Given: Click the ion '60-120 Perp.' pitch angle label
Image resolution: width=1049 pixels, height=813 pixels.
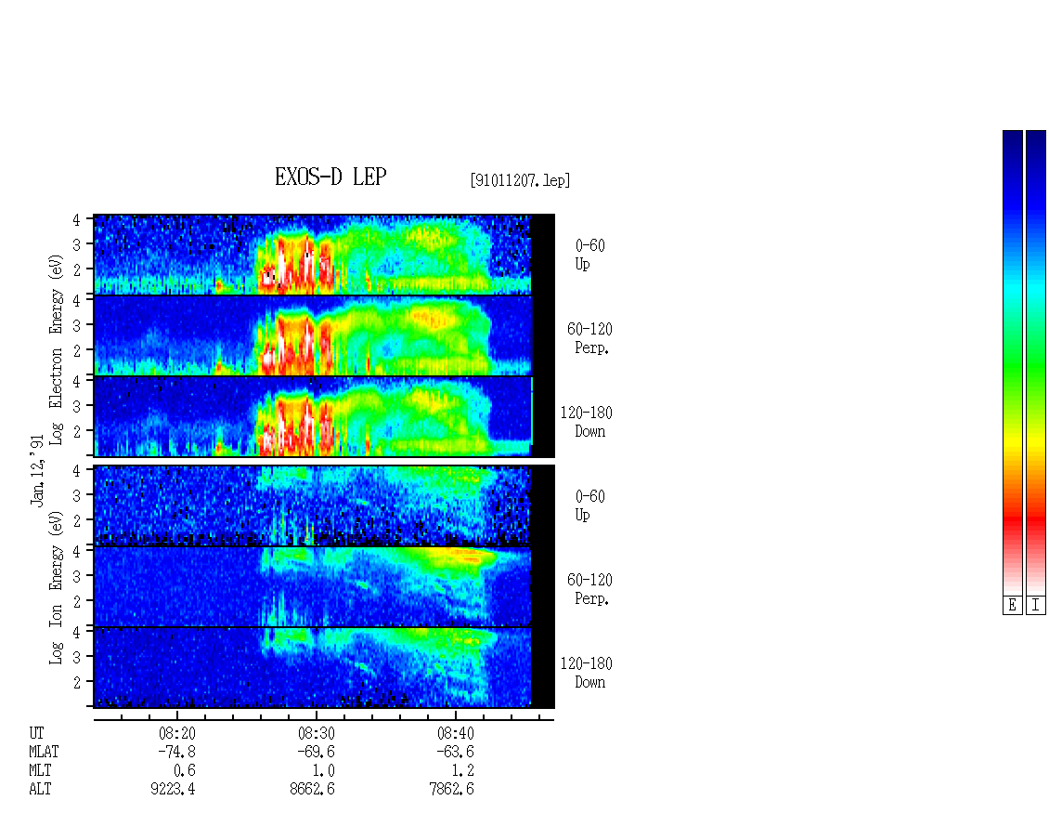Looking at the screenshot, I should tap(589, 589).
